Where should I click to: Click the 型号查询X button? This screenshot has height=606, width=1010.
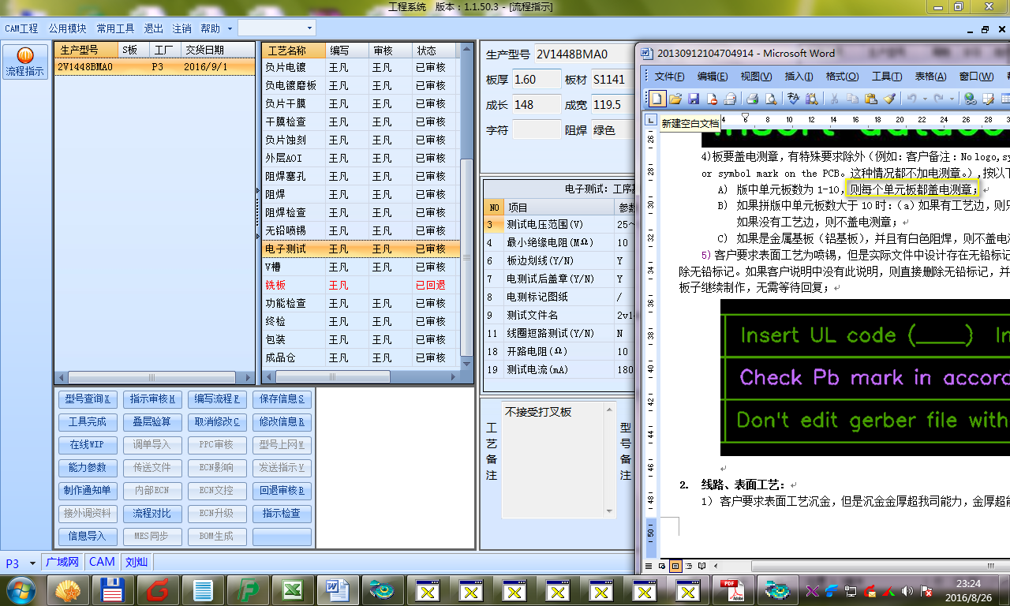click(88, 399)
